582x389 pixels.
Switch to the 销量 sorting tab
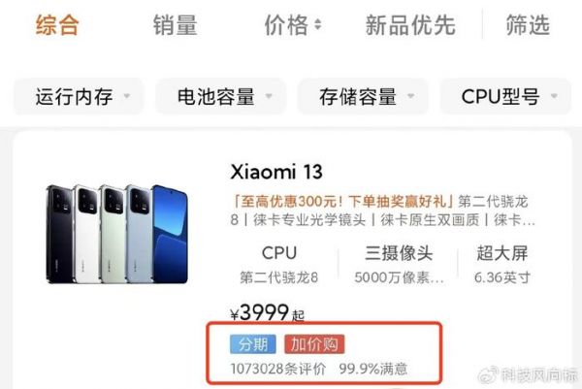pyautogui.click(x=175, y=25)
